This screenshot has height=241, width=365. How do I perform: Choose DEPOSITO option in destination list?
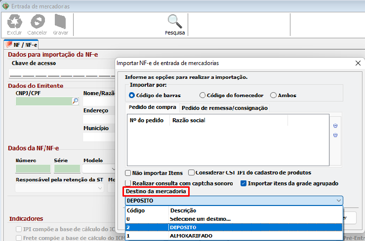click(x=183, y=227)
